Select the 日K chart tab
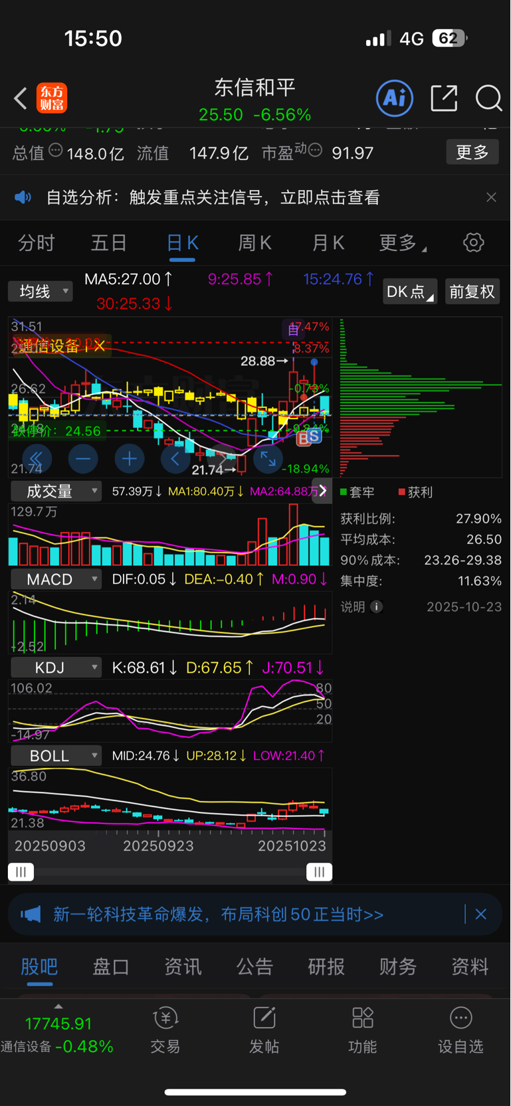The height and width of the screenshot is (1106, 511). [x=182, y=243]
